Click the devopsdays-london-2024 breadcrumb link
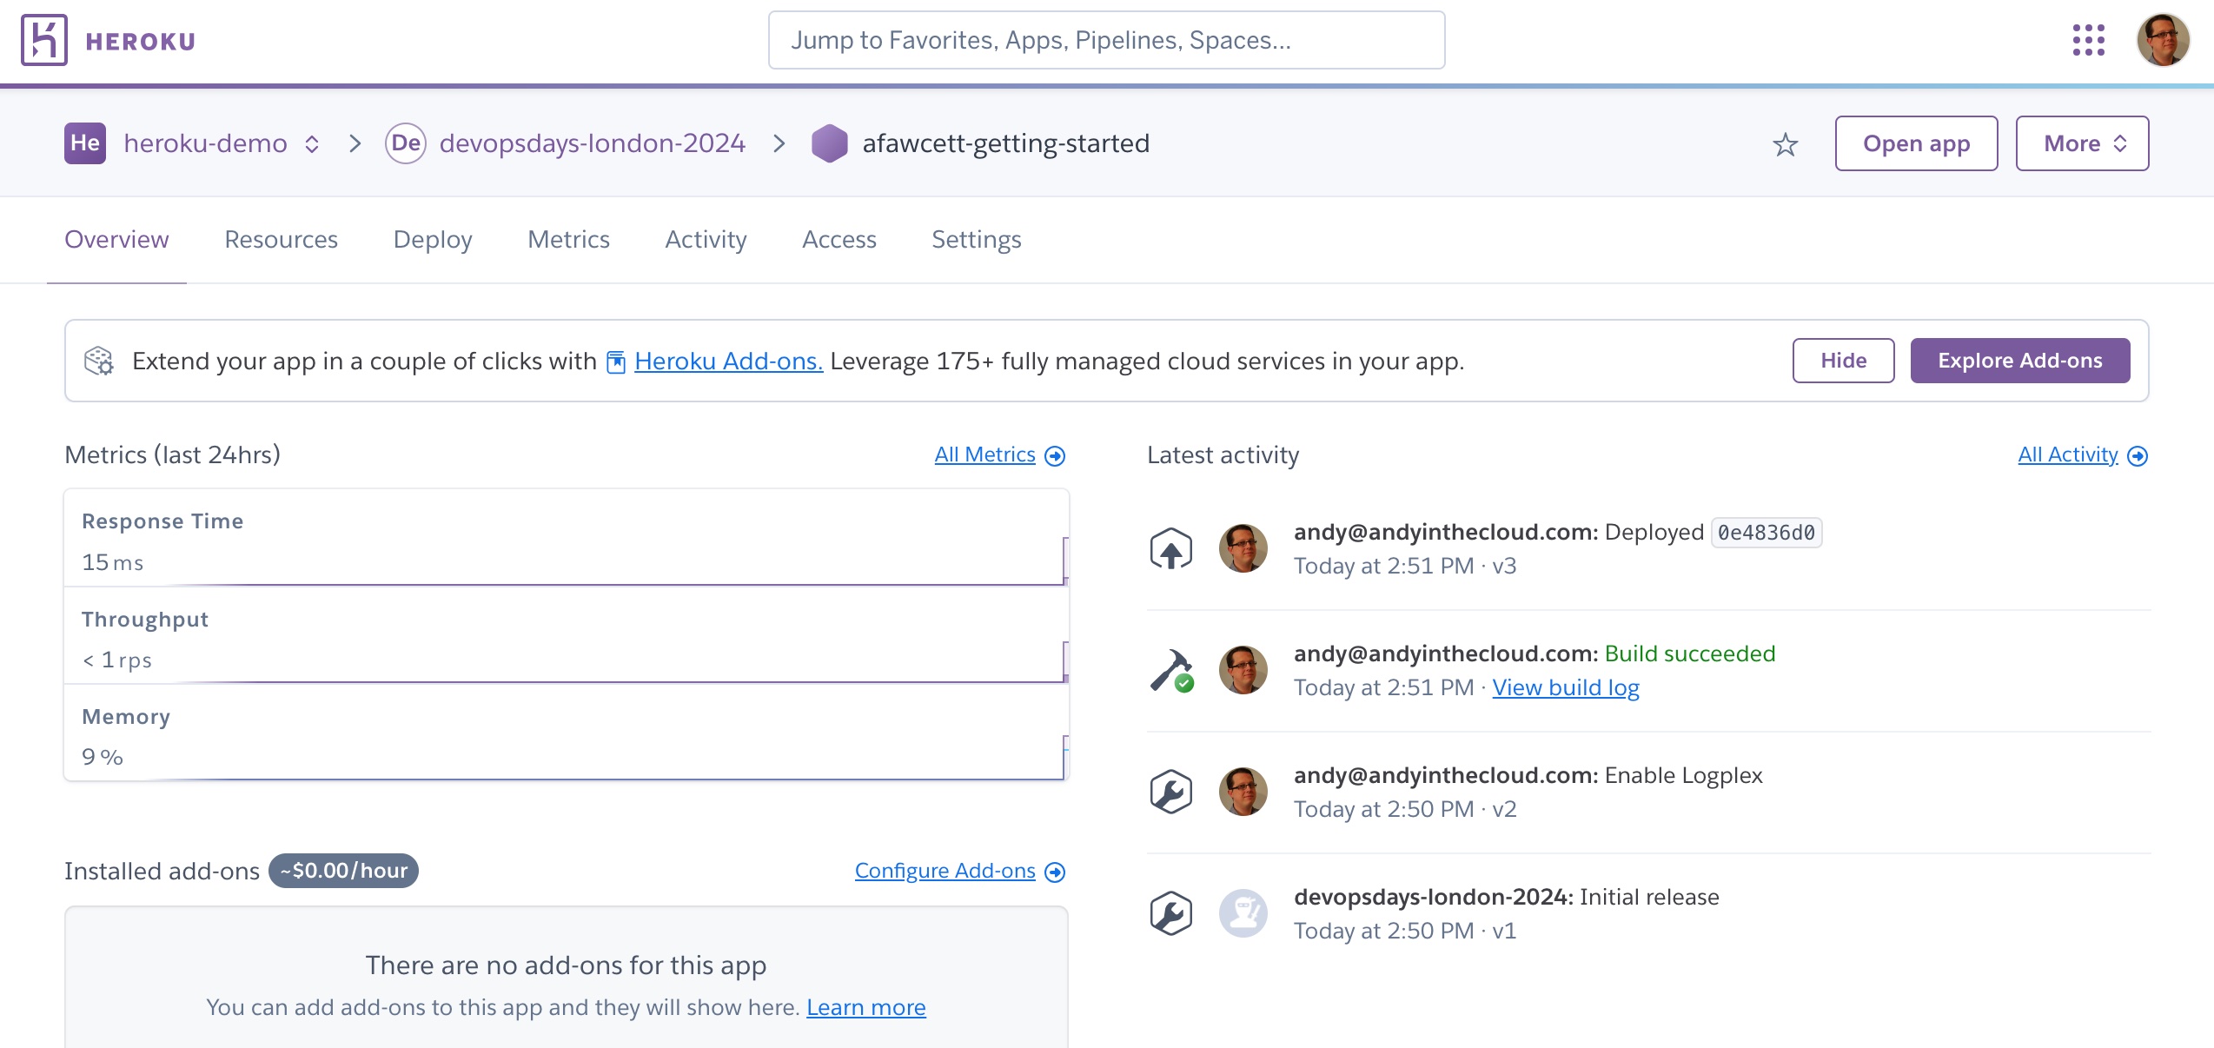Image resolution: width=2214 pixels, height=1048 pixels. pos(592,143)
